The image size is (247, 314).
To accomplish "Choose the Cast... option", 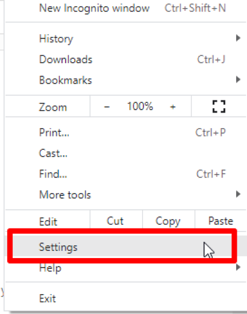I will pos(125,153).
